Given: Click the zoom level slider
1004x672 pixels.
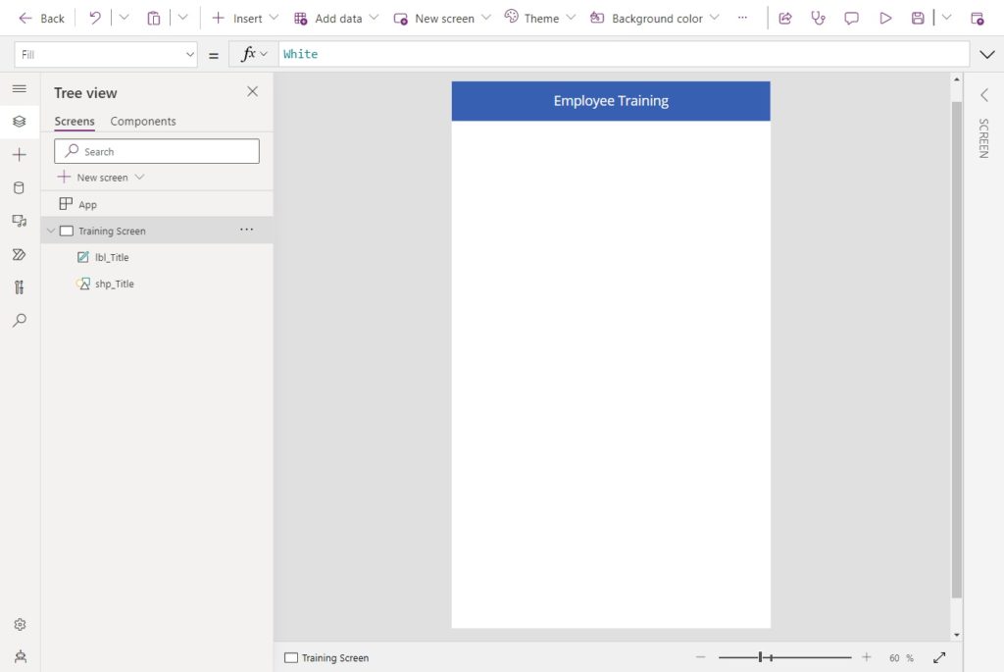Looking at the screenshot, I should point(784,657).
